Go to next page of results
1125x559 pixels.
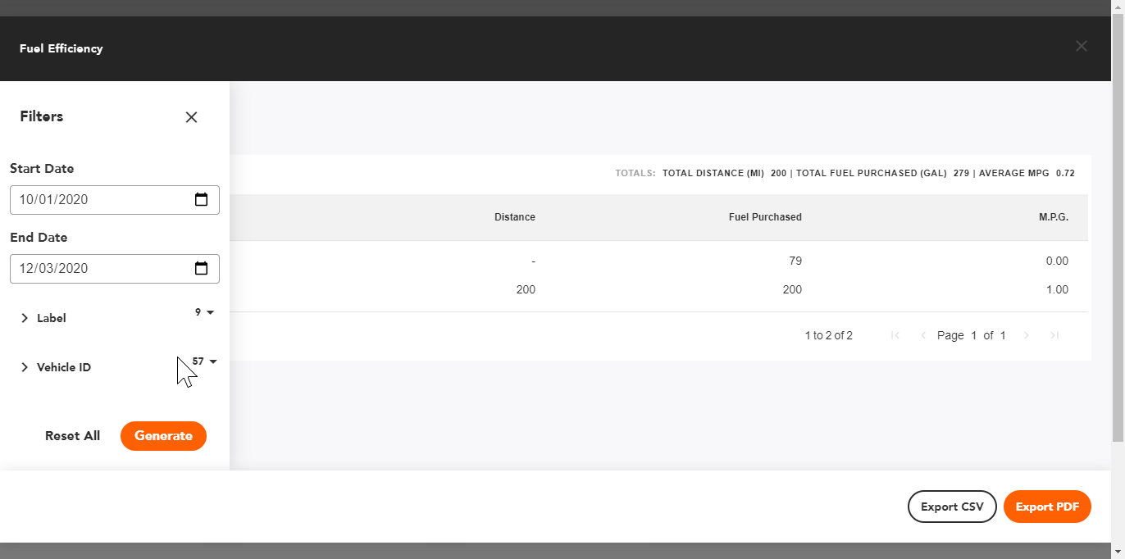(1027, 335)
